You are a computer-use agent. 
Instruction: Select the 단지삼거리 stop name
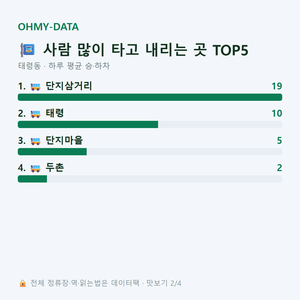coord(69,86)
